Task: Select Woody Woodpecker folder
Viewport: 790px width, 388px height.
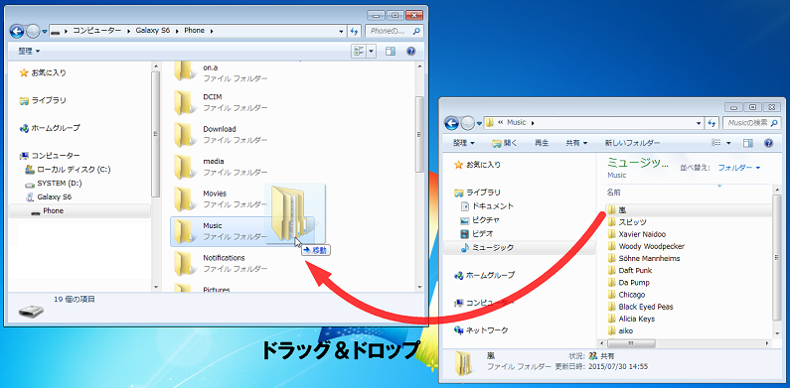Action: tap(646, 246)
